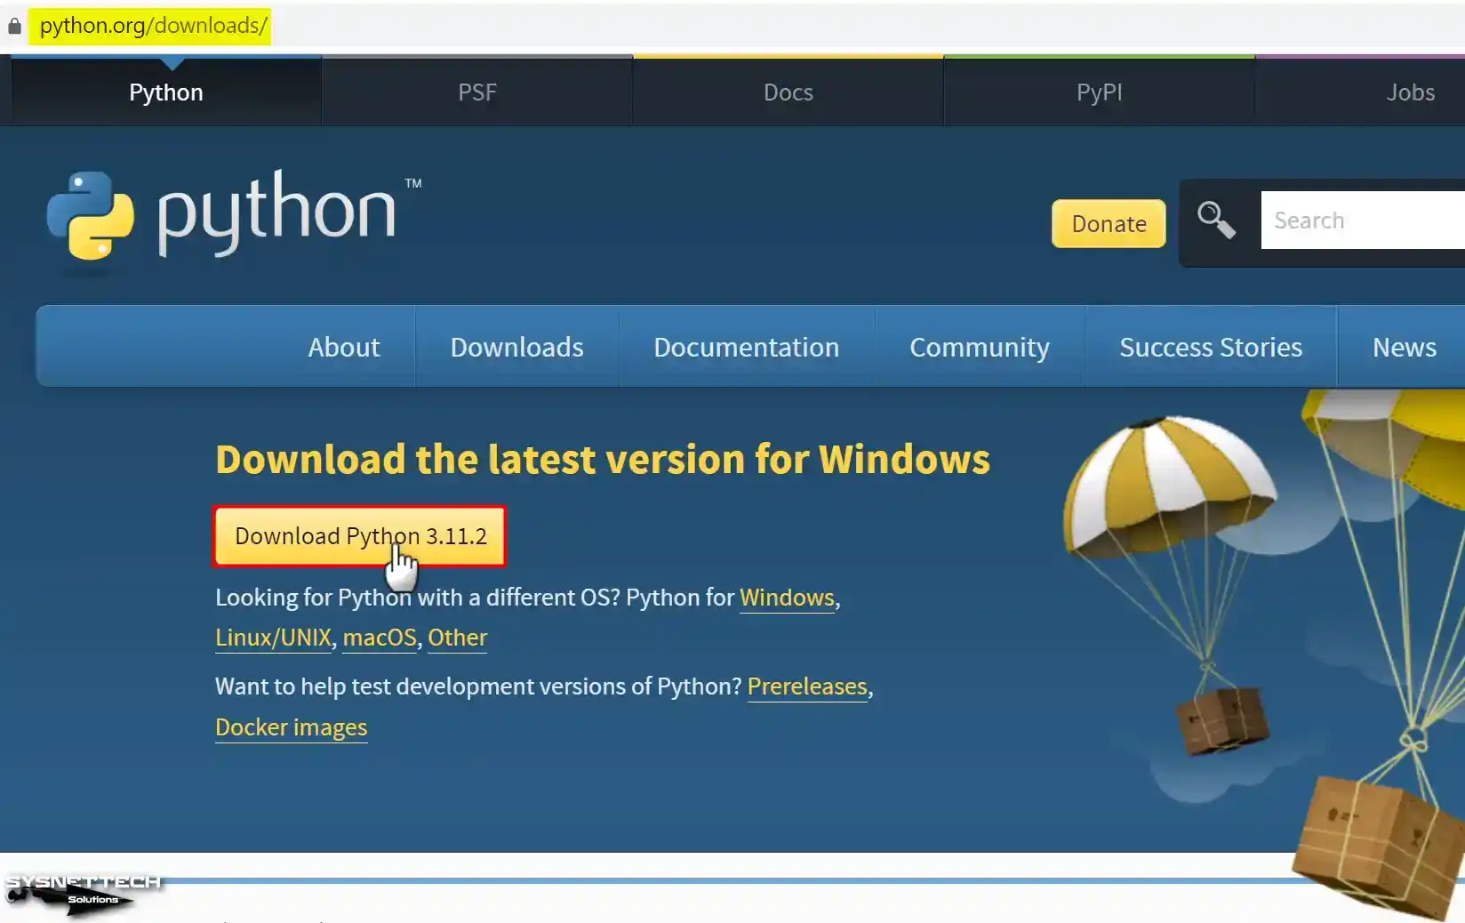Go to the PyPI tab
The width and height of the screenshot is (1465, 923).
click(1100, 92)
